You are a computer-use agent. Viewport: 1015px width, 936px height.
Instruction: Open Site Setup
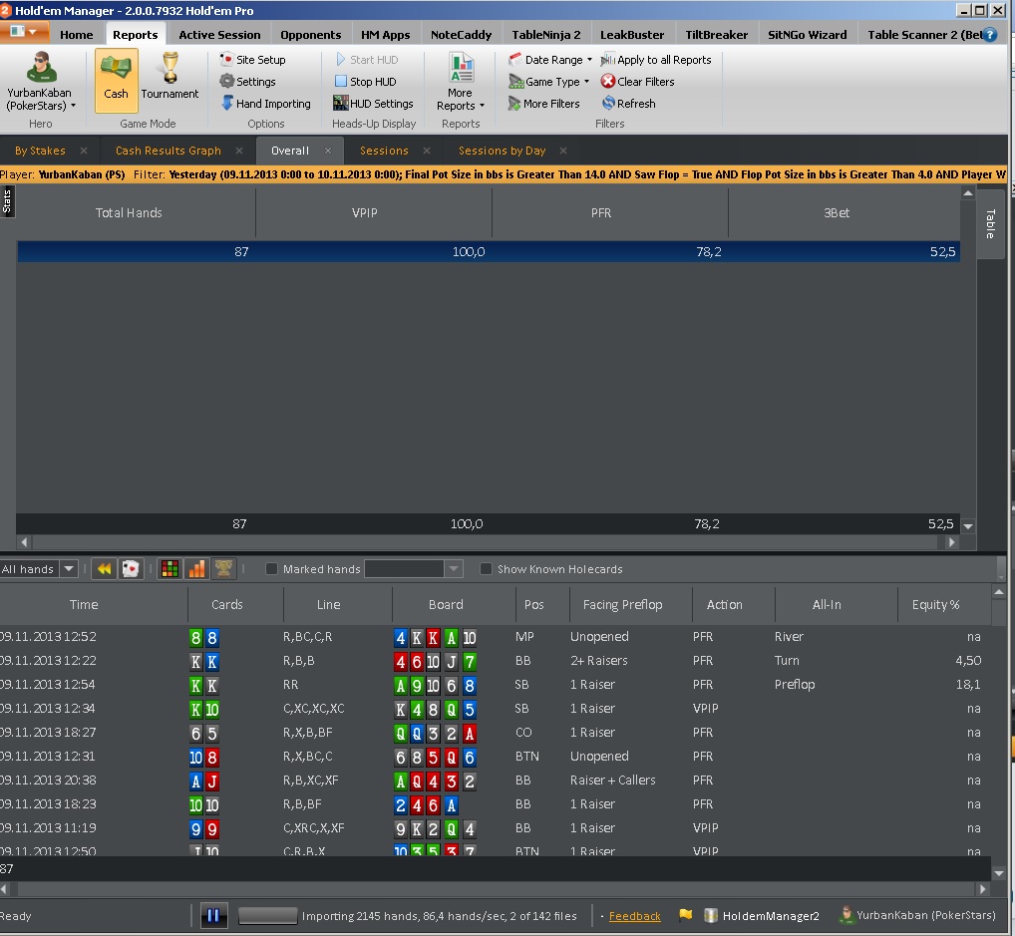pos(253,60)
